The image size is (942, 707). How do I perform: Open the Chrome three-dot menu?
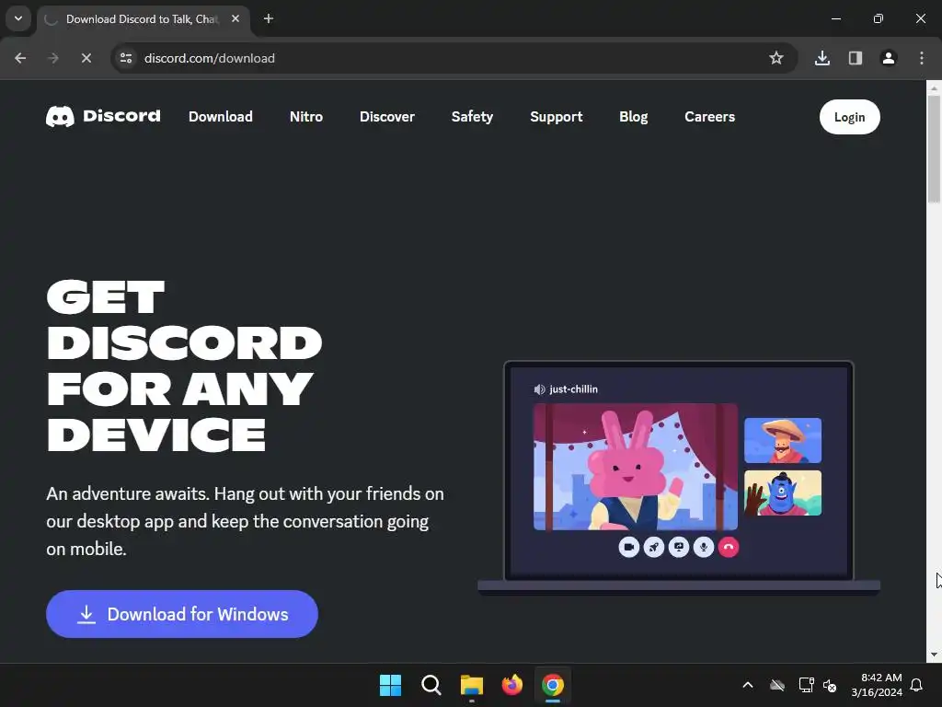[x=922, y=58]
